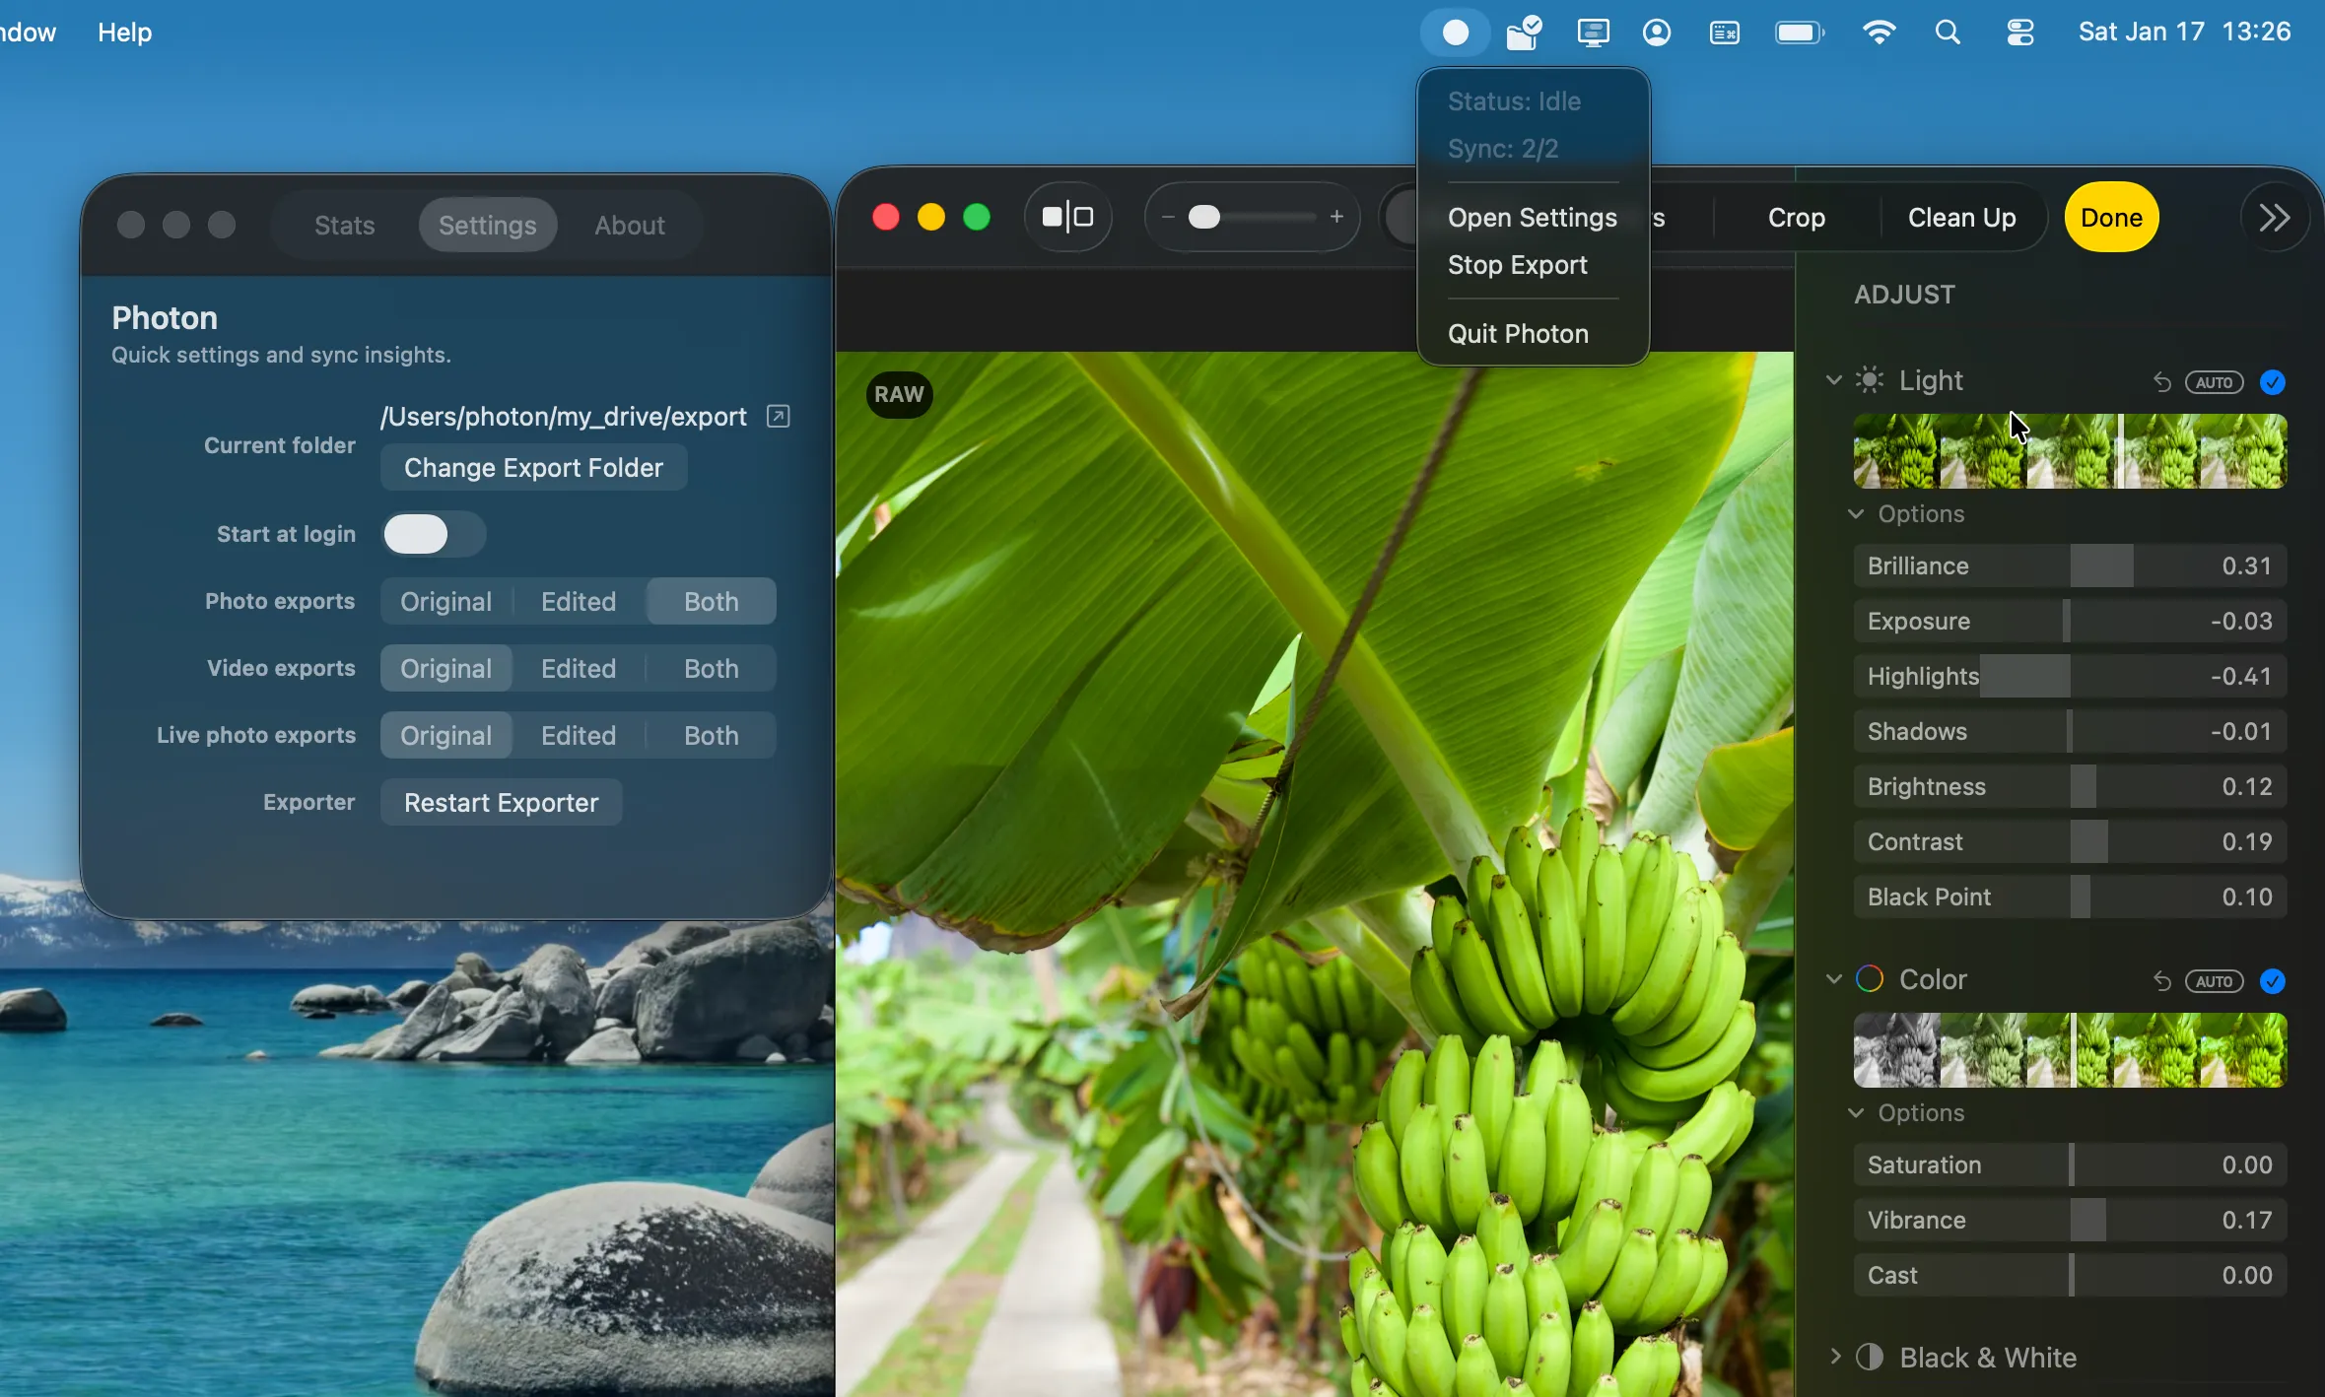Switch to the Stats tab

pos(344,225)
